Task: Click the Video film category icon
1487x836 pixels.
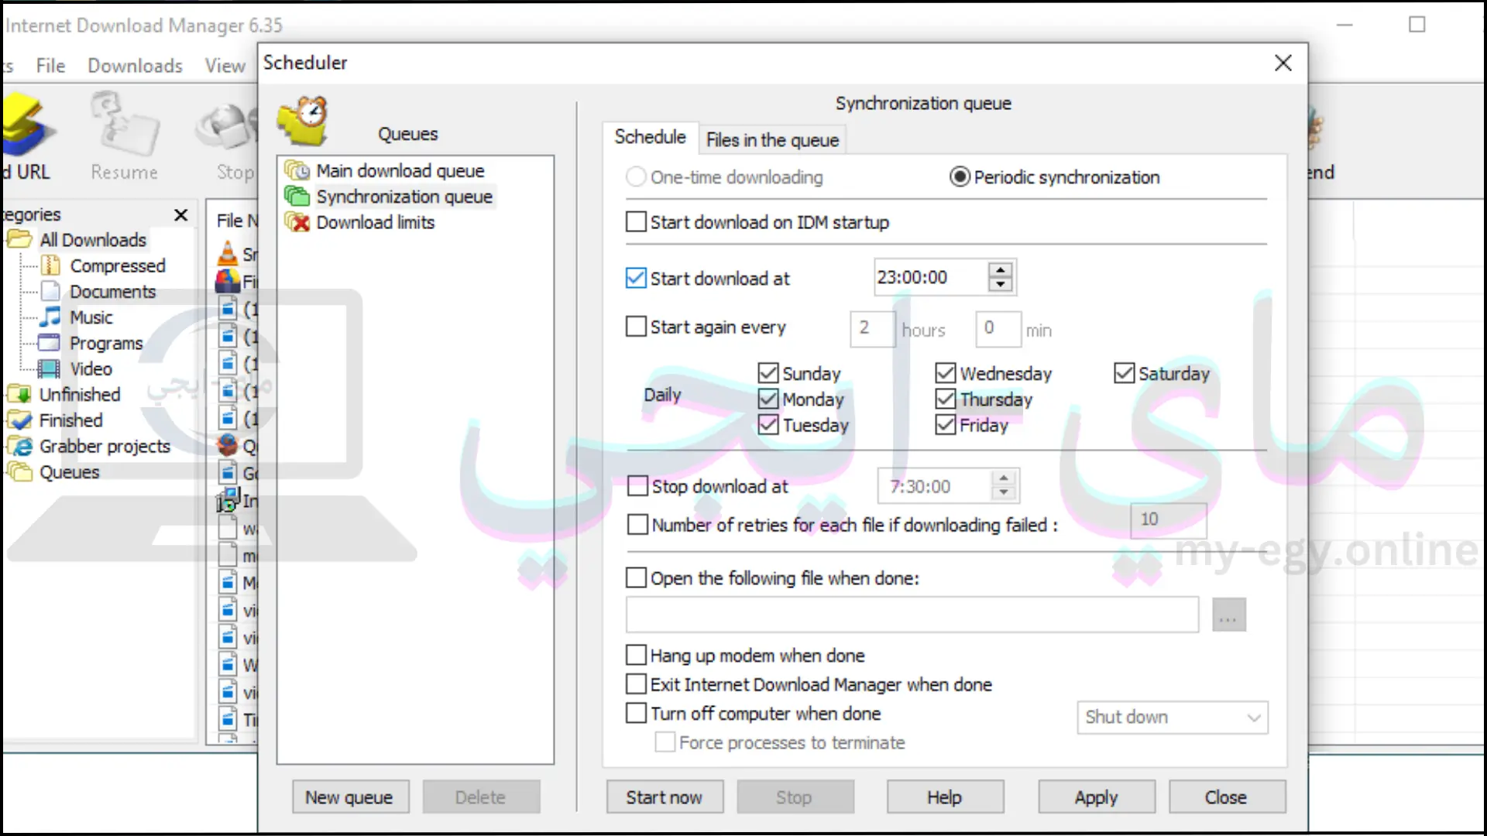Action: click(x=49, y=368)
